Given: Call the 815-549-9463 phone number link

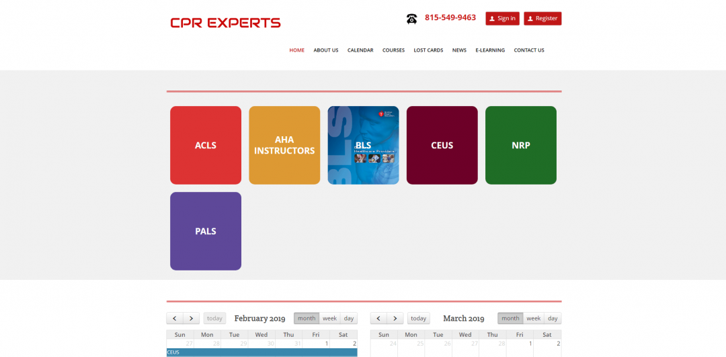Looking at the screenshot, I should tap(450, 17).
